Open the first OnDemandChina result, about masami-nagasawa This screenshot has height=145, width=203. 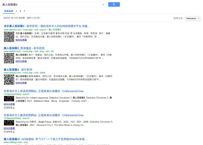tap(43, 91)
